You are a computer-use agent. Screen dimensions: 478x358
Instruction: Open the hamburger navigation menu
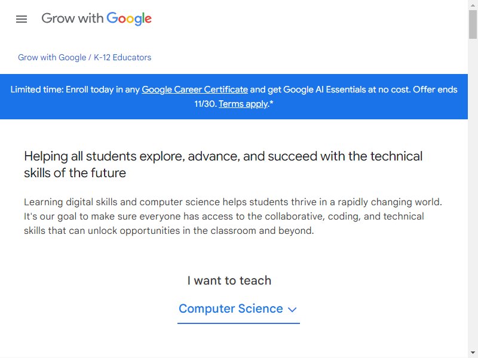22,19
